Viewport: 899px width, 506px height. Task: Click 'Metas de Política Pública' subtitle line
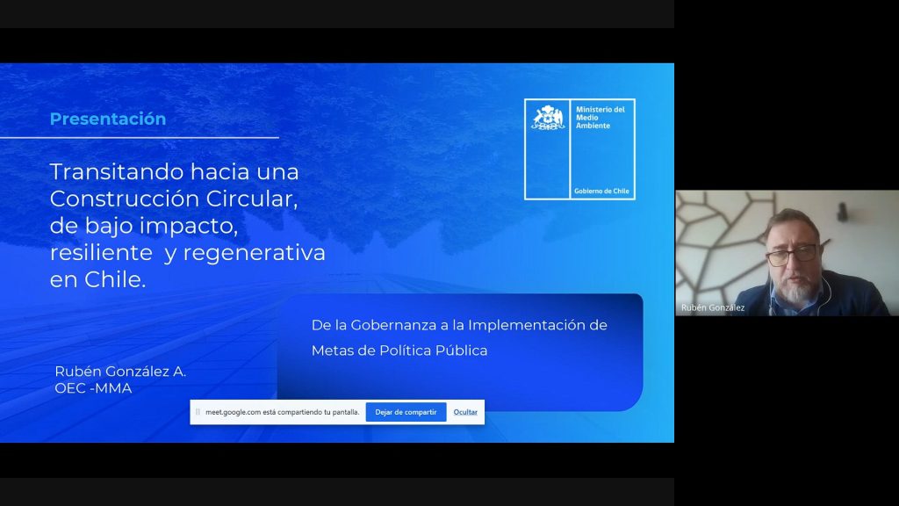point(399,351)
